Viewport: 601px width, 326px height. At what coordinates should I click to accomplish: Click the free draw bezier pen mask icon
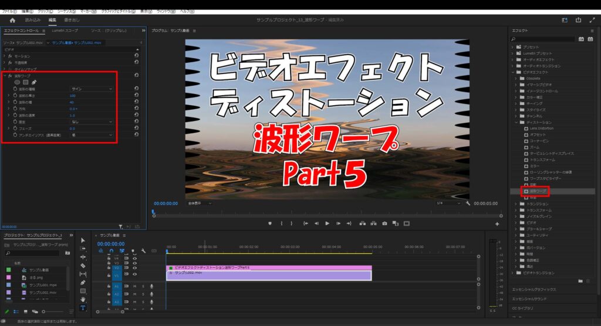click(34, 82)
